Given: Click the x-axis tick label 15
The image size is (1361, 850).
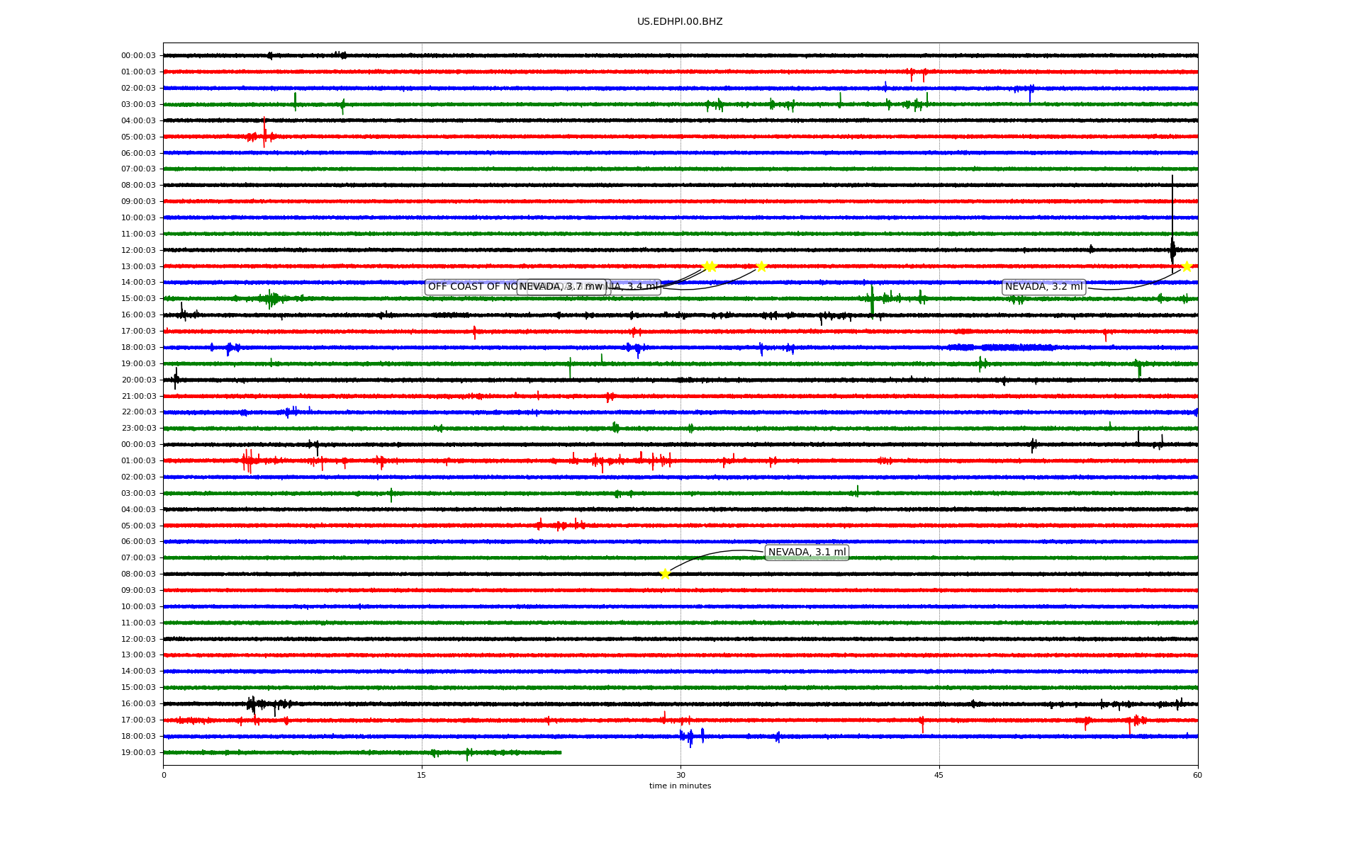Looking at the screenshot, I should click(422, 775).
